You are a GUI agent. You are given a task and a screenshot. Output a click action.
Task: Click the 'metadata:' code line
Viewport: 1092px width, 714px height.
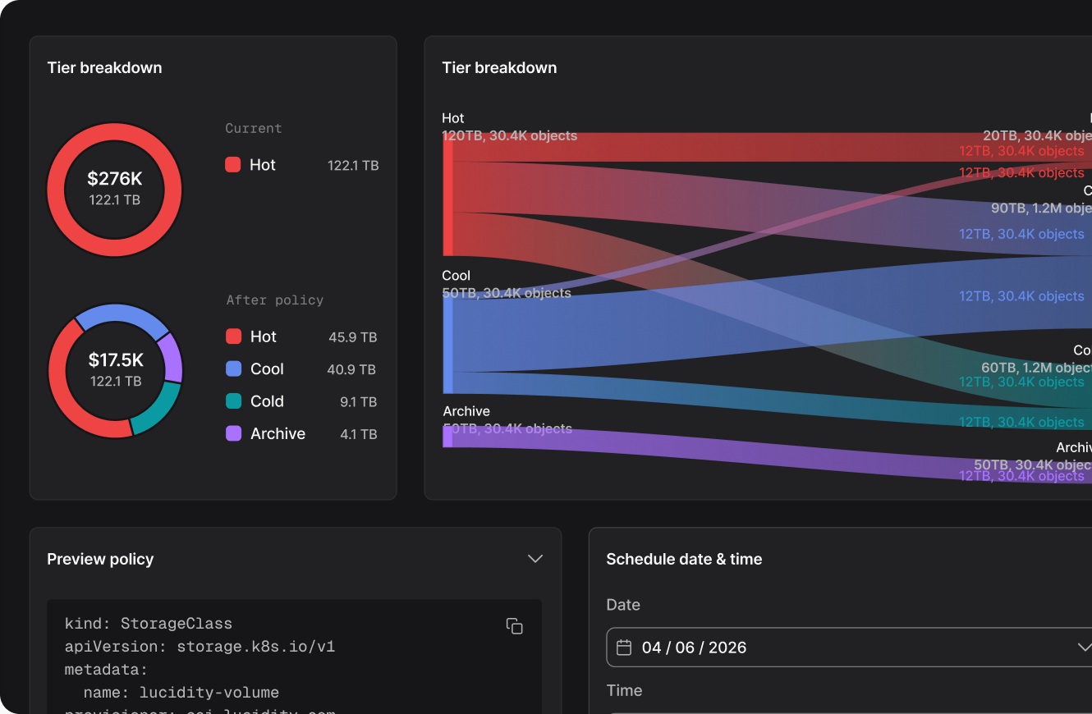(x=107, y=670)
